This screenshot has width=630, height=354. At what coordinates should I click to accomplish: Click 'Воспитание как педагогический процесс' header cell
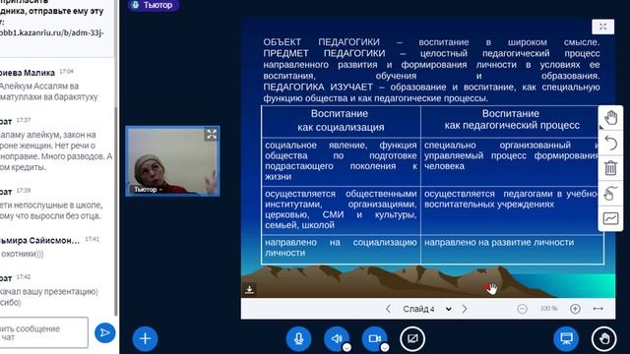(511, 121)
